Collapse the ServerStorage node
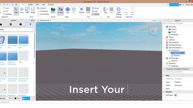The width and height of the screenshot is (193, 108). [x=164, y=58]
